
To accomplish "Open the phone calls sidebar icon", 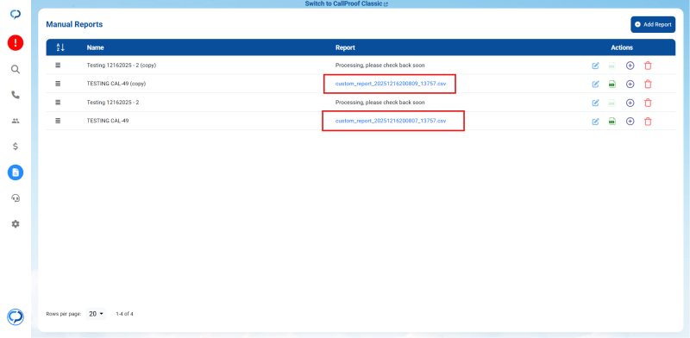I will click(x=16, y=95).
